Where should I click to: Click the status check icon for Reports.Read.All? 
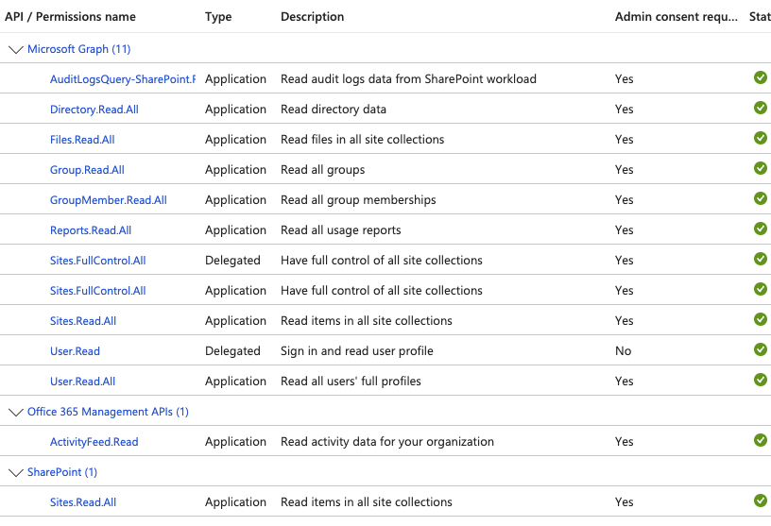761,229
